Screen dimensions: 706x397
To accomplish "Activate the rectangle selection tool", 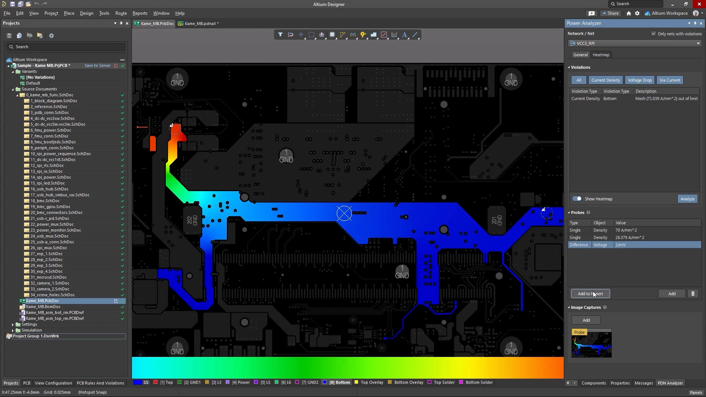I will [x=311, y=35].
